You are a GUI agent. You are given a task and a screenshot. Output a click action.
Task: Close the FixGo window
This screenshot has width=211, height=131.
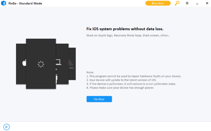207,3
